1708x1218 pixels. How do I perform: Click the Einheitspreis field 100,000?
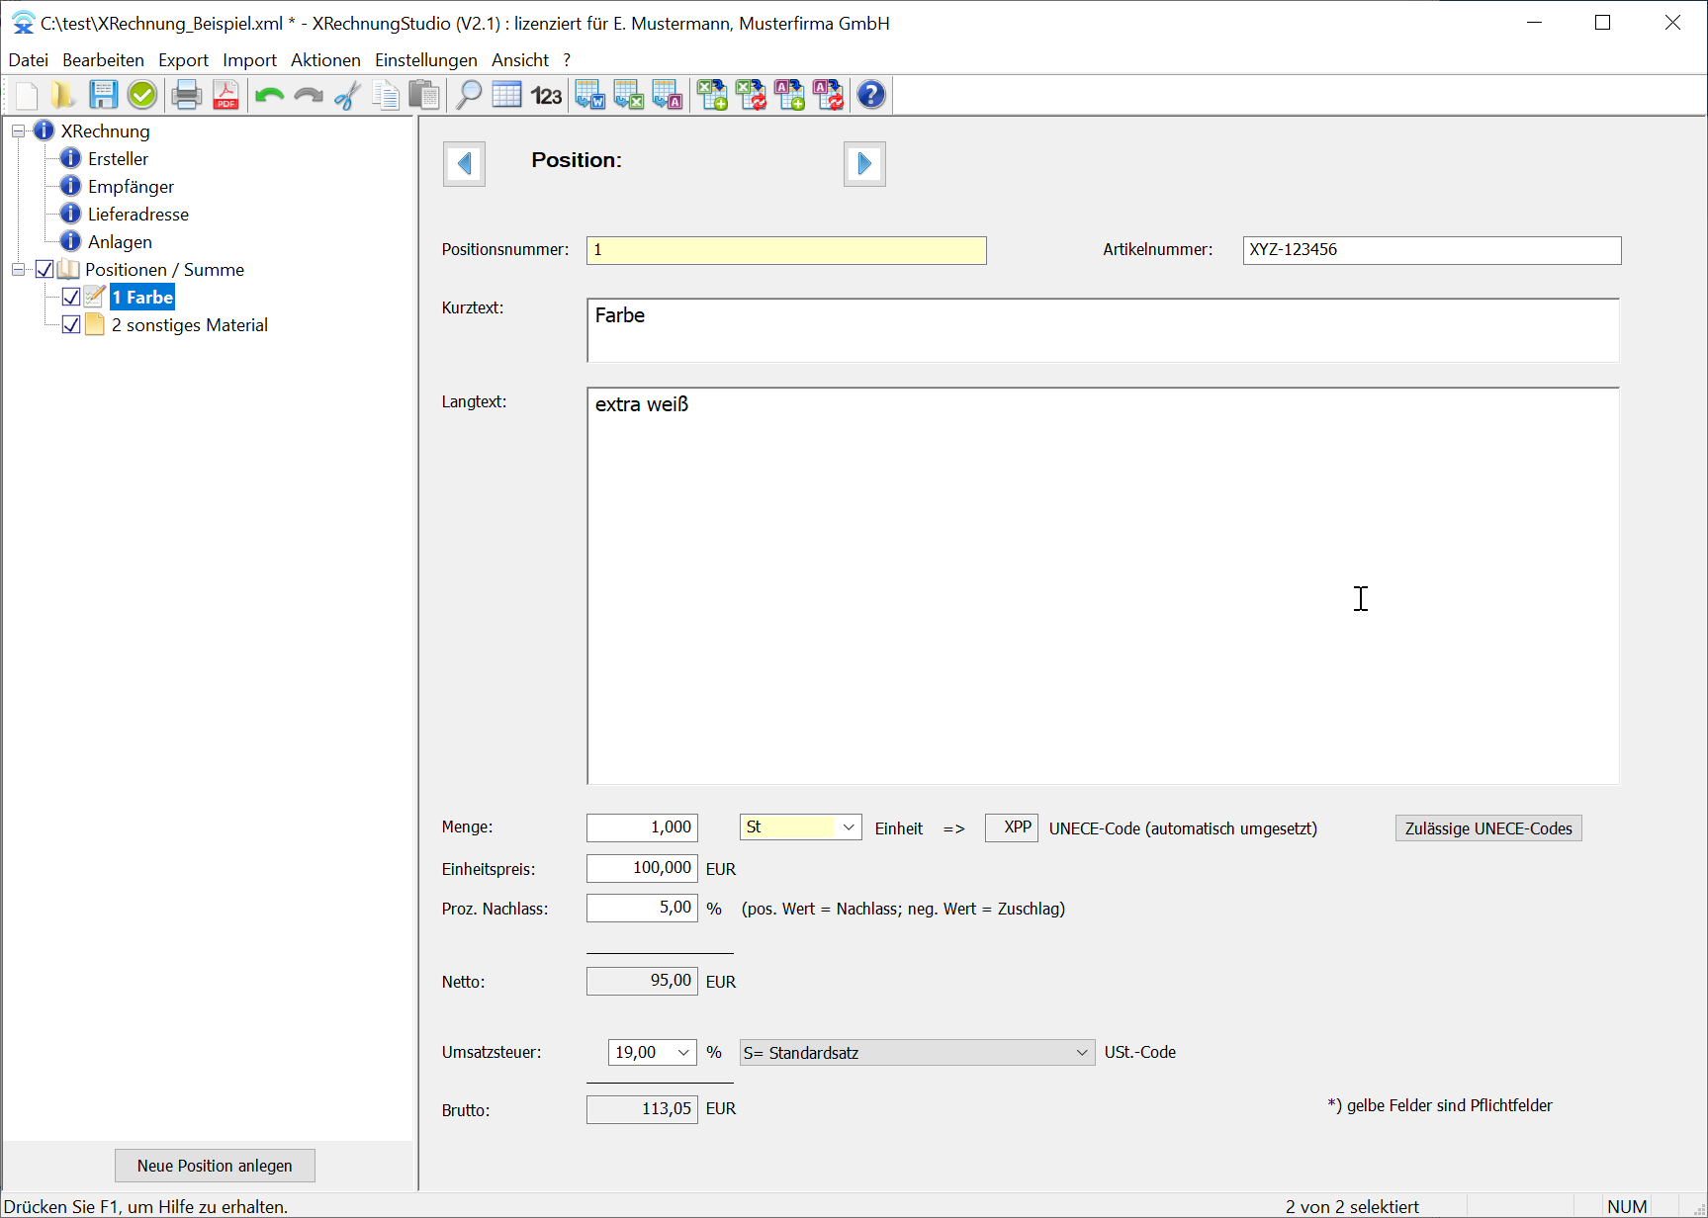click(x=642, y=868)
